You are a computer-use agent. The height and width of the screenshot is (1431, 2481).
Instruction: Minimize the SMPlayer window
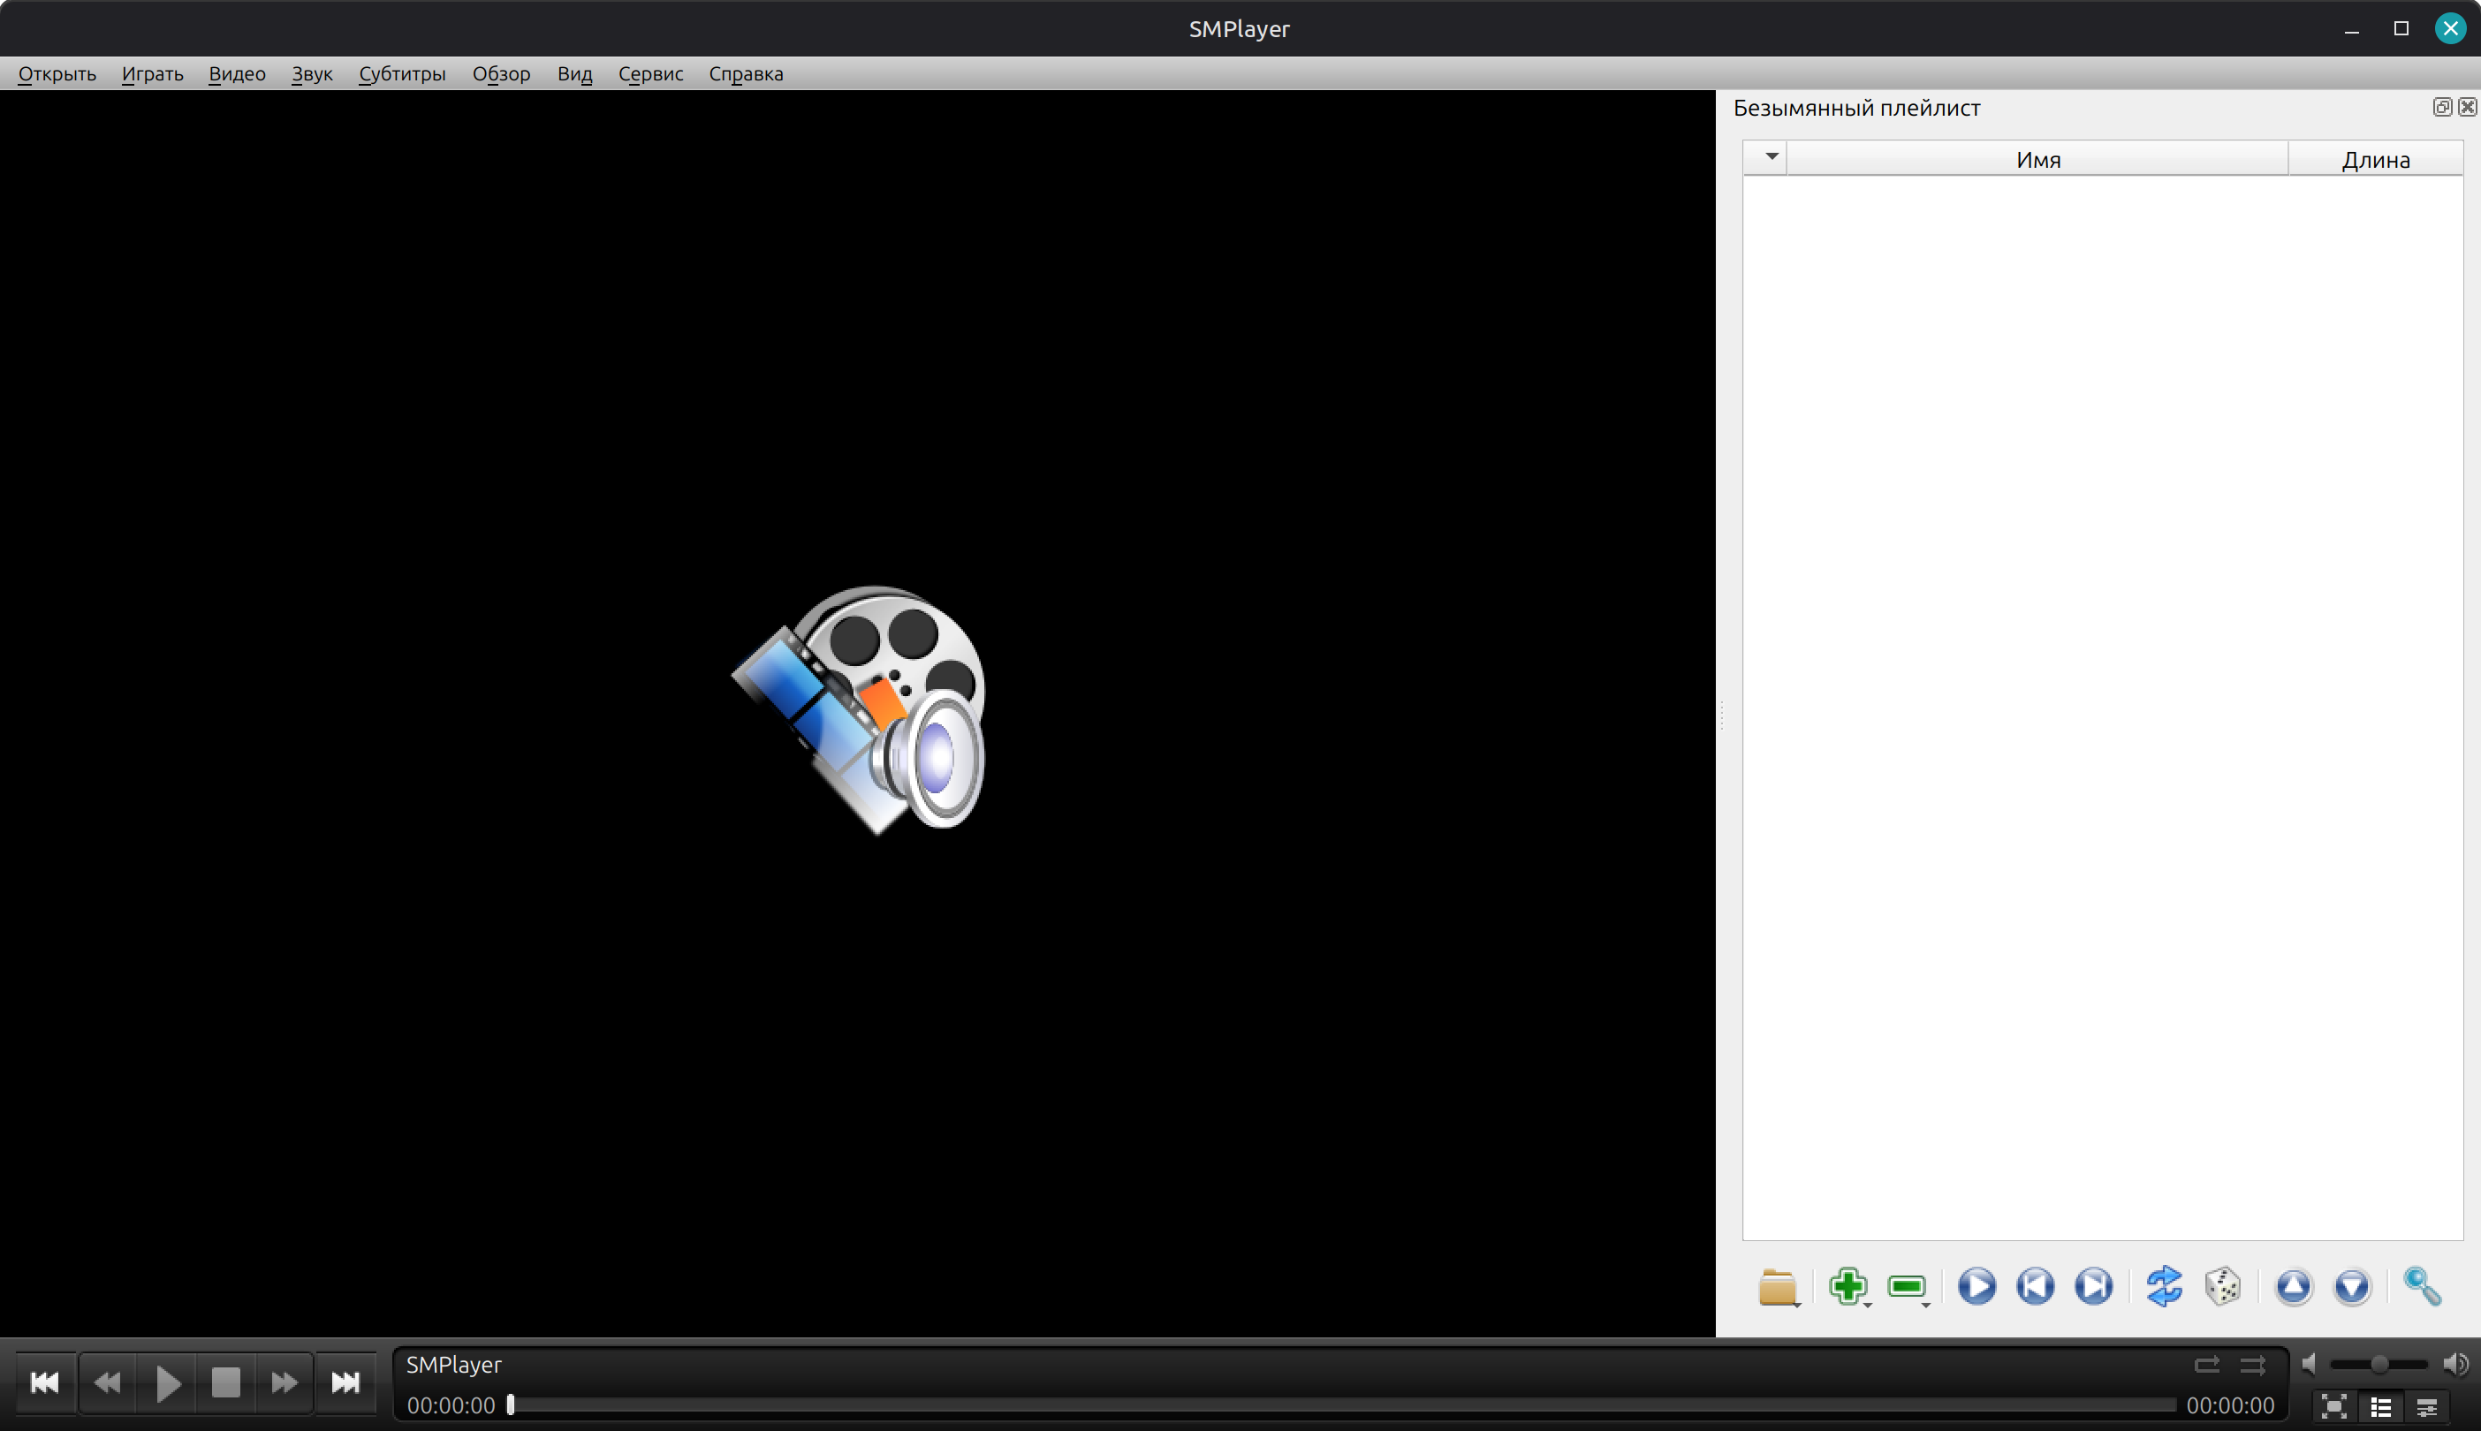click(2351, 28)
